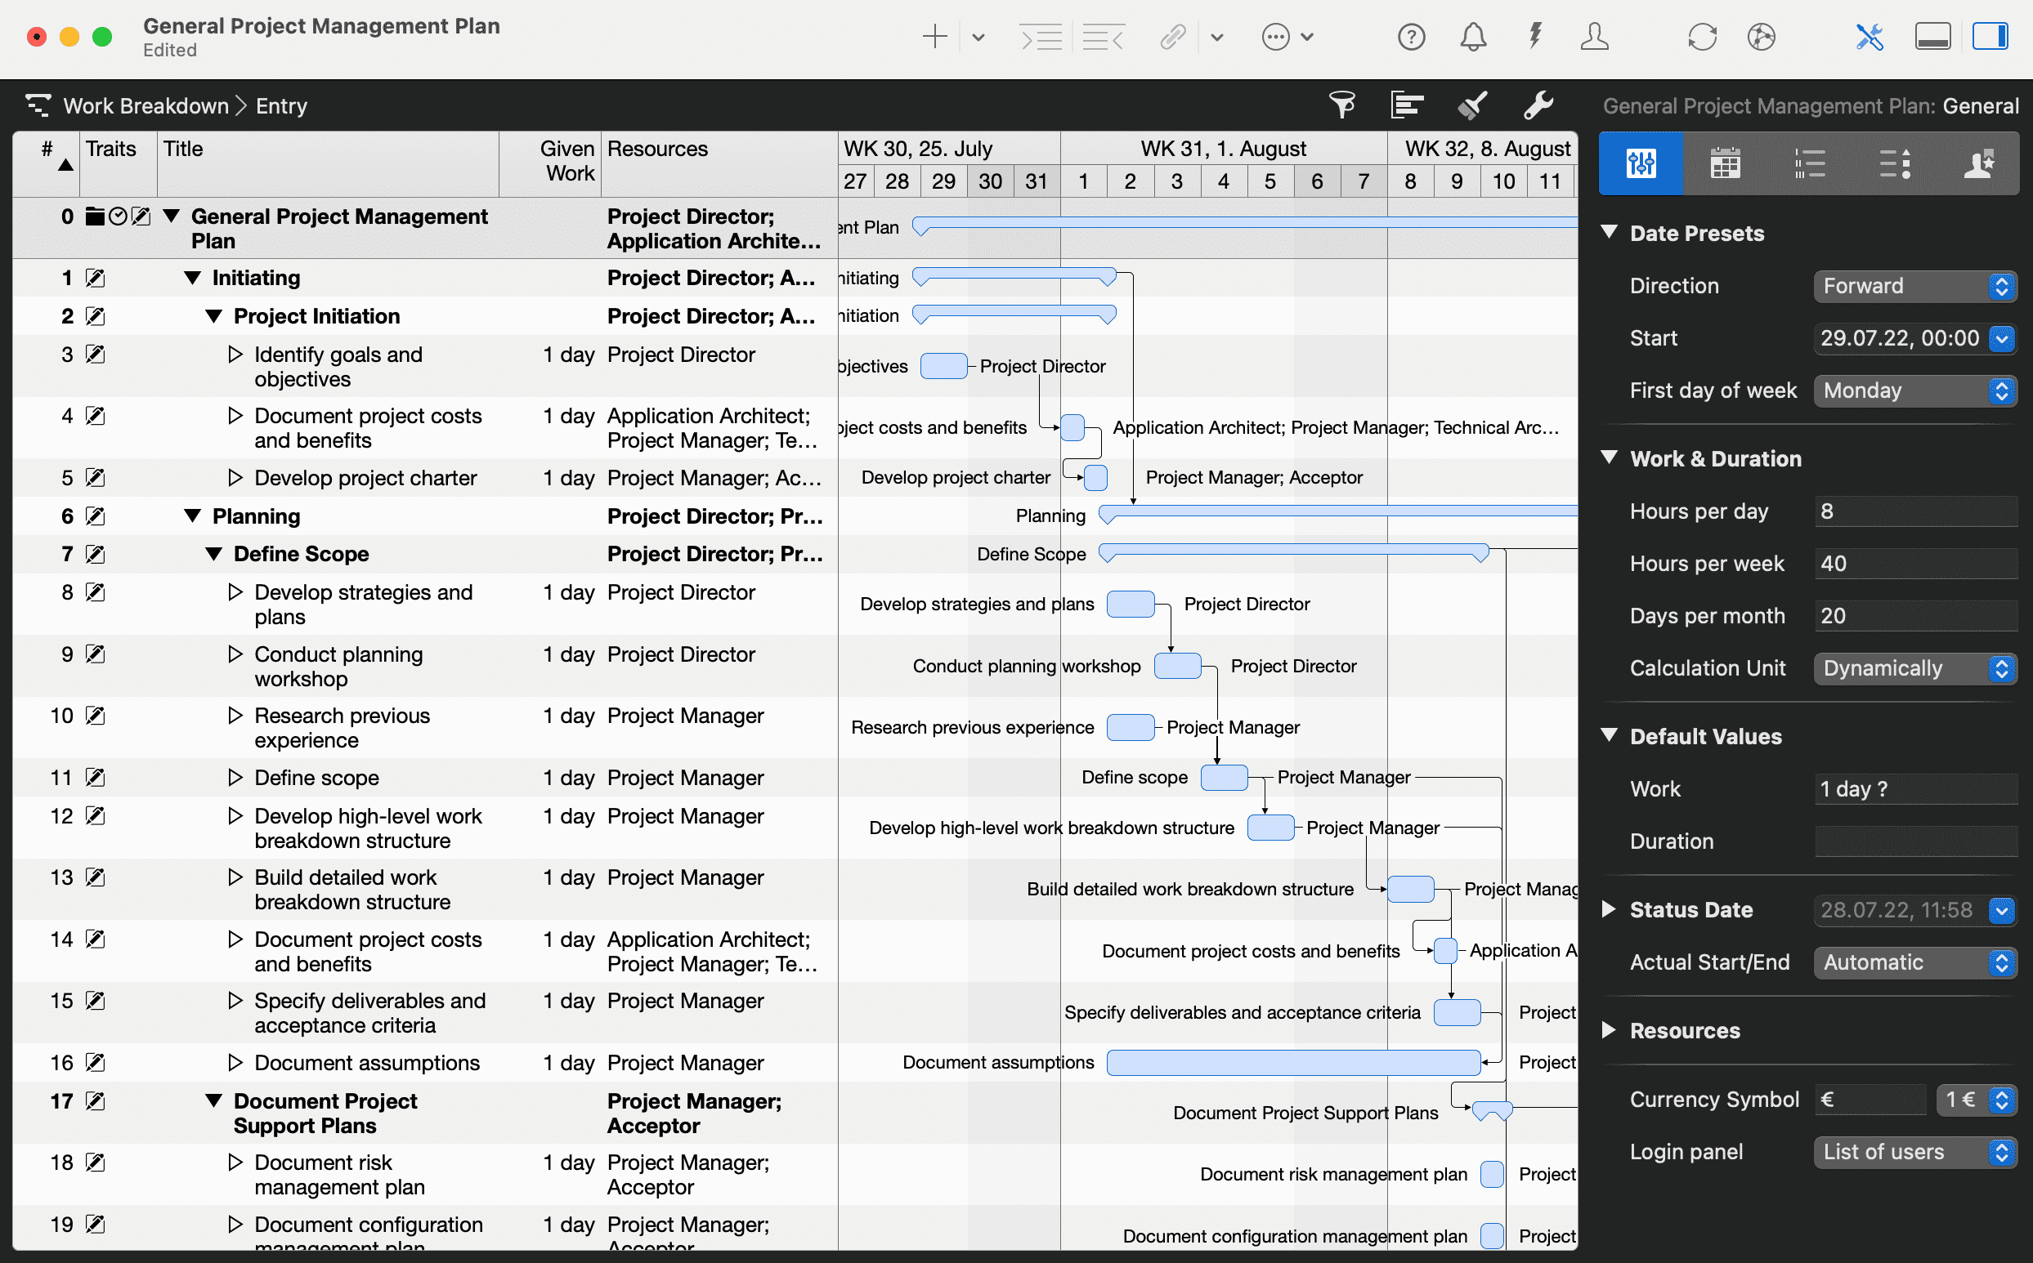Open the wrench tool options icon

point(1538,105)
